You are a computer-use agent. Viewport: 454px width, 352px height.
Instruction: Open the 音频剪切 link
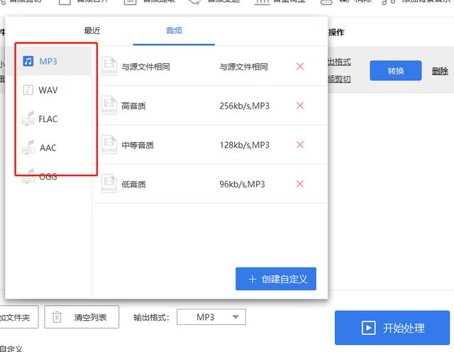point(339,79)
